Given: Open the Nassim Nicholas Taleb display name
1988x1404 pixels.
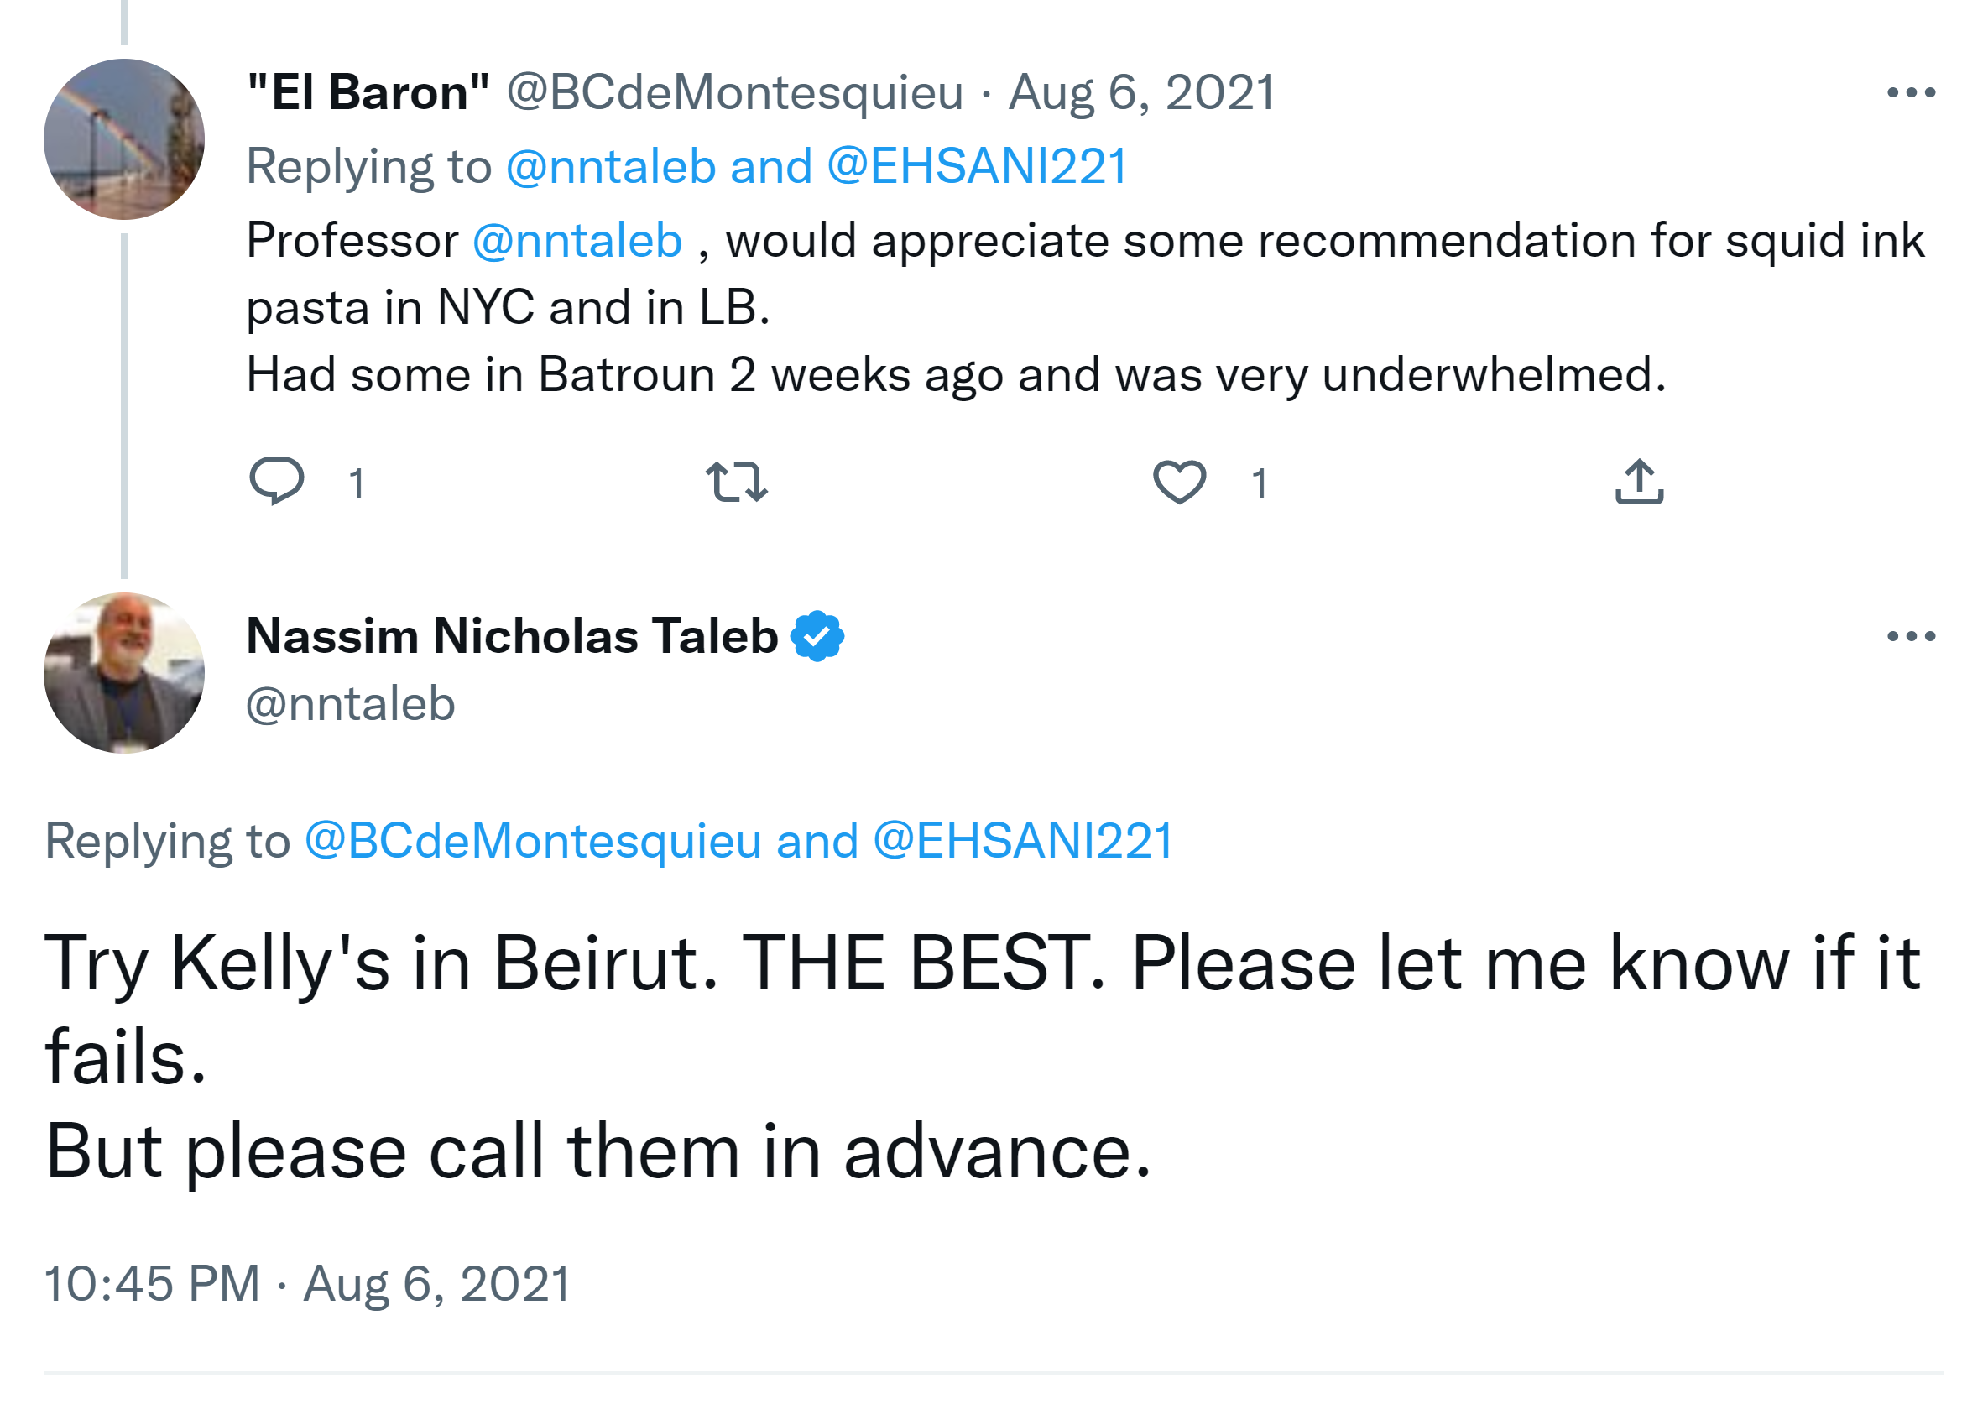Looking at the screenshot, I should click(512, 637).
